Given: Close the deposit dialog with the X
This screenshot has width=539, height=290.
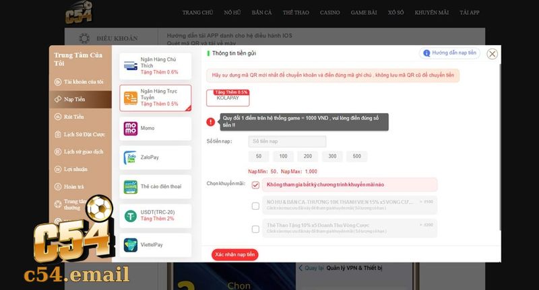Looking at the screenshot, I should tap(493, 54).
